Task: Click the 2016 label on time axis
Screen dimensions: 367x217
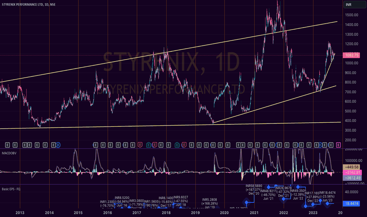Action: click(x=108, y=213)
